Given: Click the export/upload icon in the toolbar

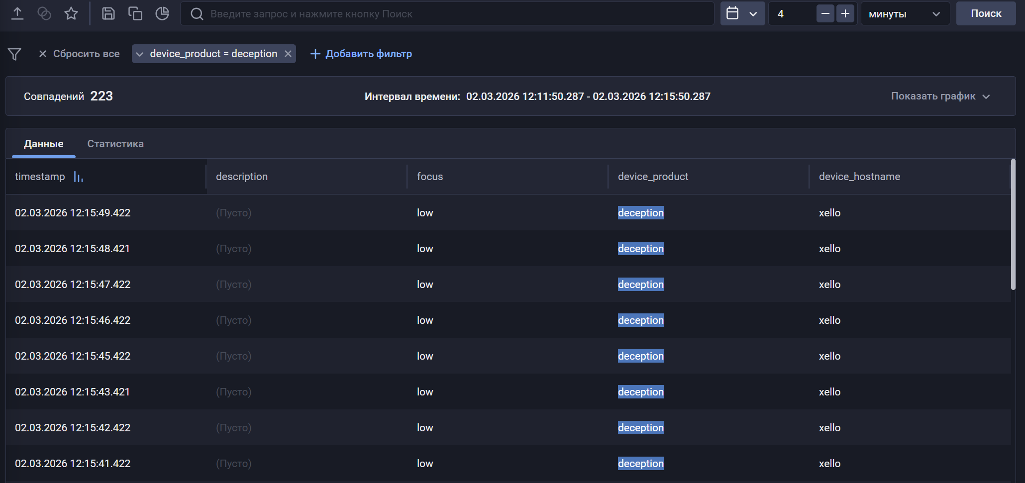Looking at the screenshot, I should tap(17, 13).
